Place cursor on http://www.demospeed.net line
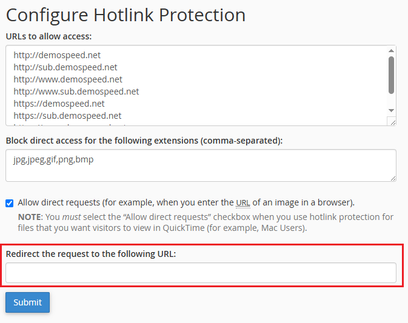This screenshot has width=408, height=323. (68, 79)
